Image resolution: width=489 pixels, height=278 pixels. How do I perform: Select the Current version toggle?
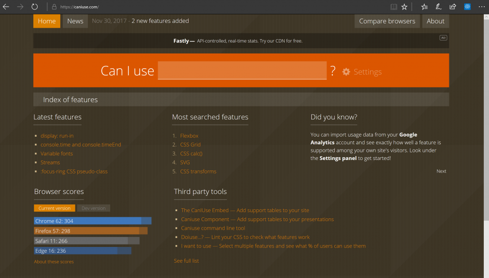54,208
